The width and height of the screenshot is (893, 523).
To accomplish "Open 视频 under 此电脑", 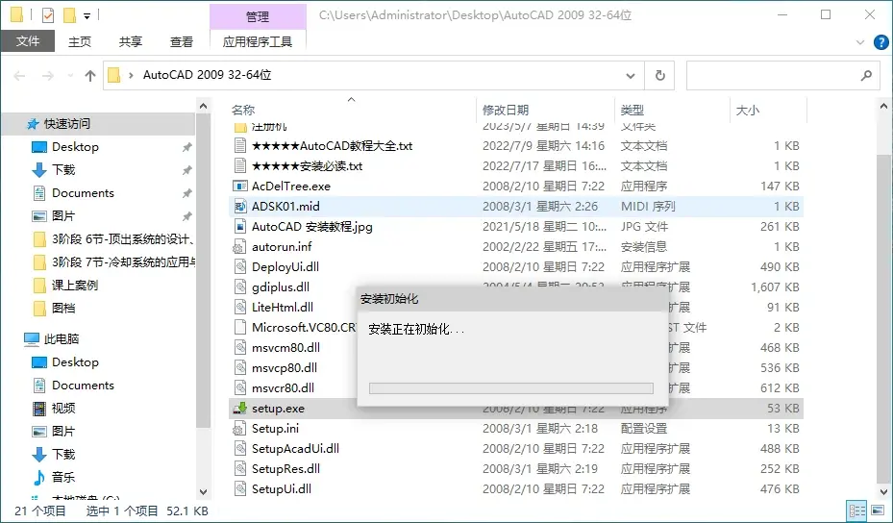I will point(63,408).
